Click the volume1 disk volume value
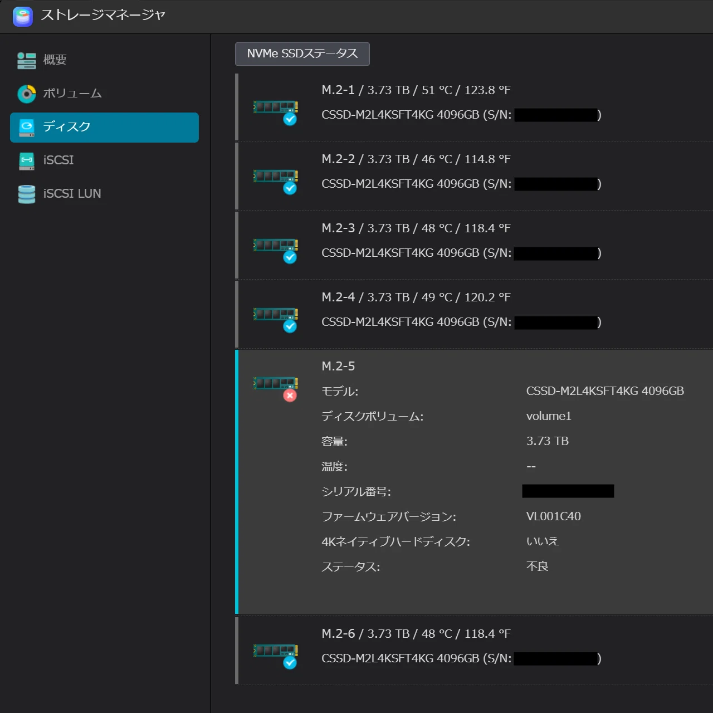 pyautogui.click(x=549, y=416)
